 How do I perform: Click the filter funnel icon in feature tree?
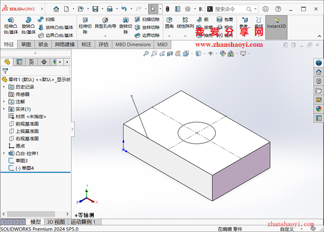pyautogui.click(x=5, y=71)
